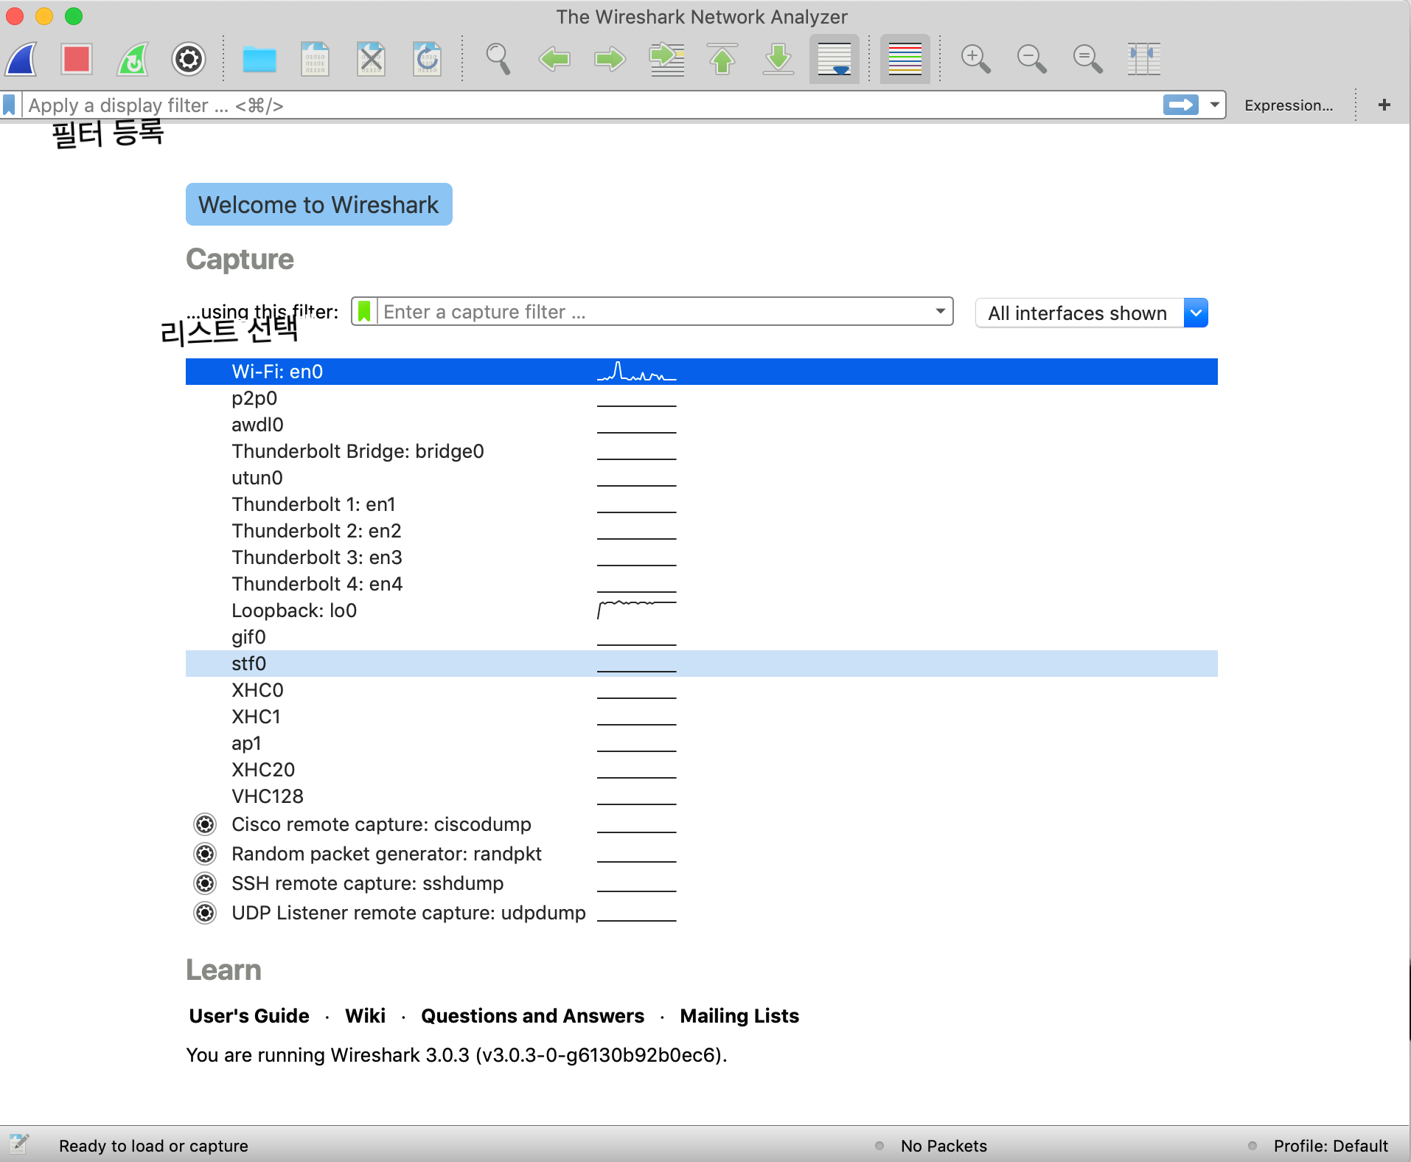This screenshot has height=1162, width=1411.
Task: Click the No Packets status entry
Action: [x=944, y=1146]
